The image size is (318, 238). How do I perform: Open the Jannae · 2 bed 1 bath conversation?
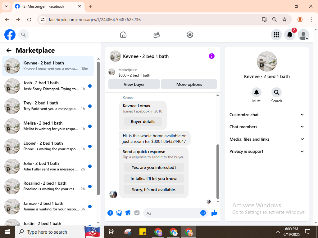tap(48, 206)
